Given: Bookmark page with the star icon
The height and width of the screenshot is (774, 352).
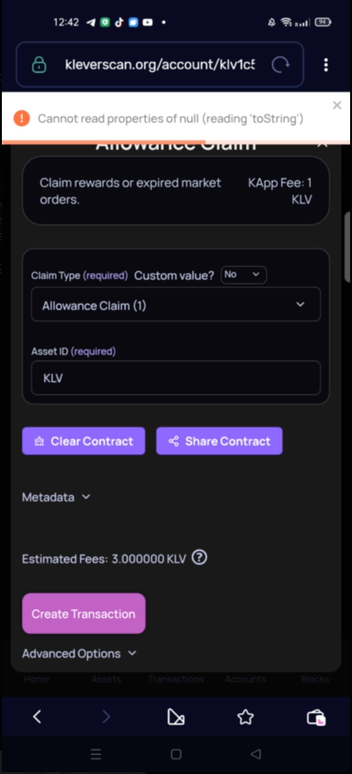Looking at the screenshot, I should pos(245,717).
